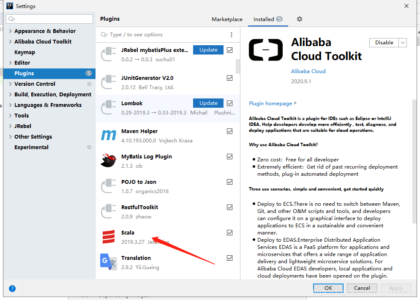The image size is (420, 300).
Task: Click the POJO to Json plugin icon
Action: click(109, 186)
